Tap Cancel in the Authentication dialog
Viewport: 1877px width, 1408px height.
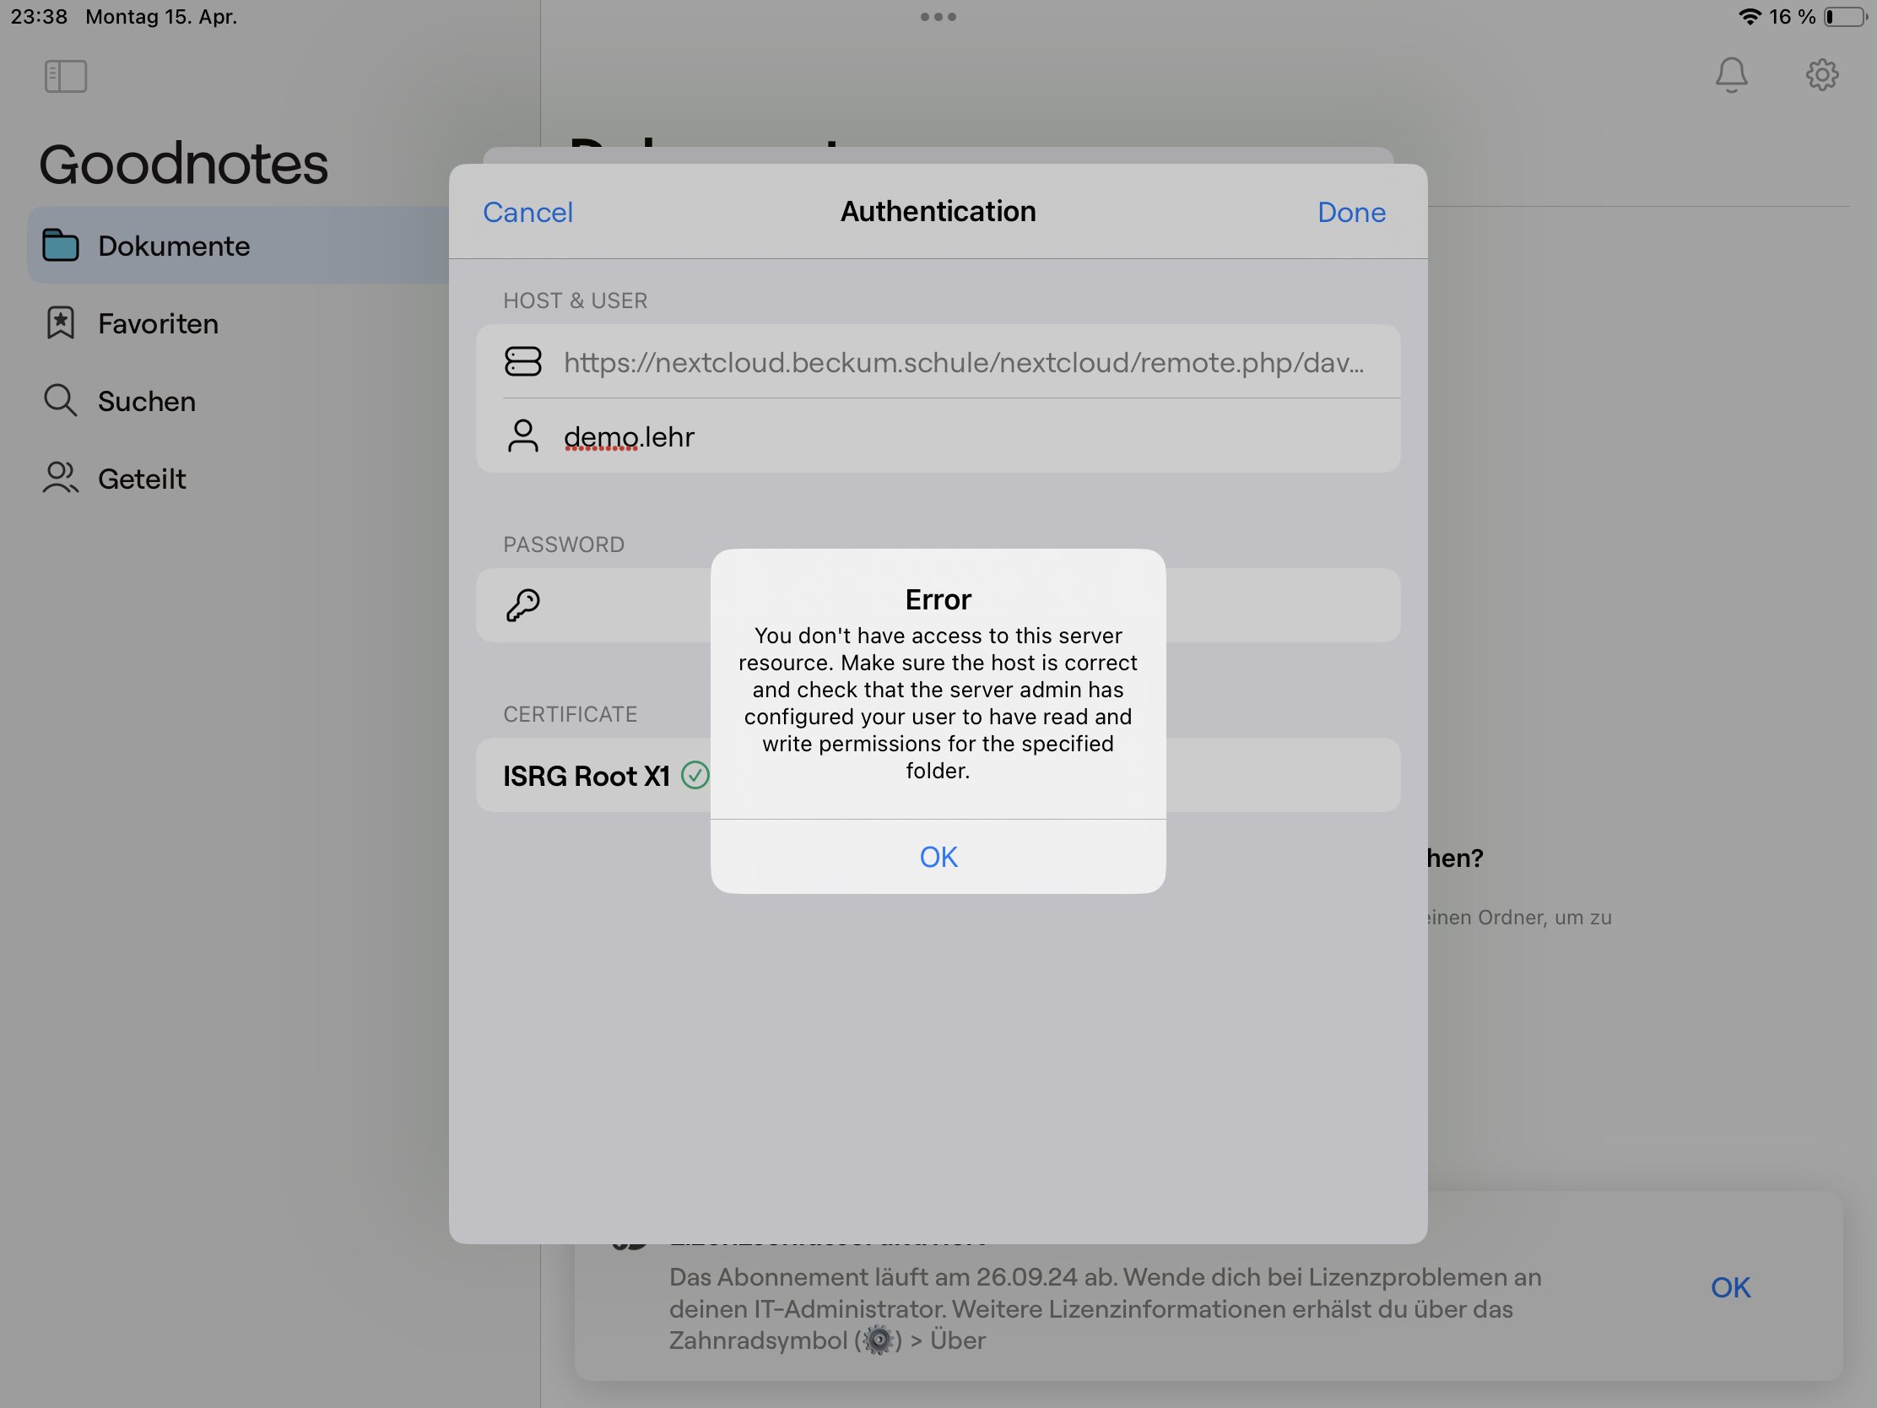(527, 212)
